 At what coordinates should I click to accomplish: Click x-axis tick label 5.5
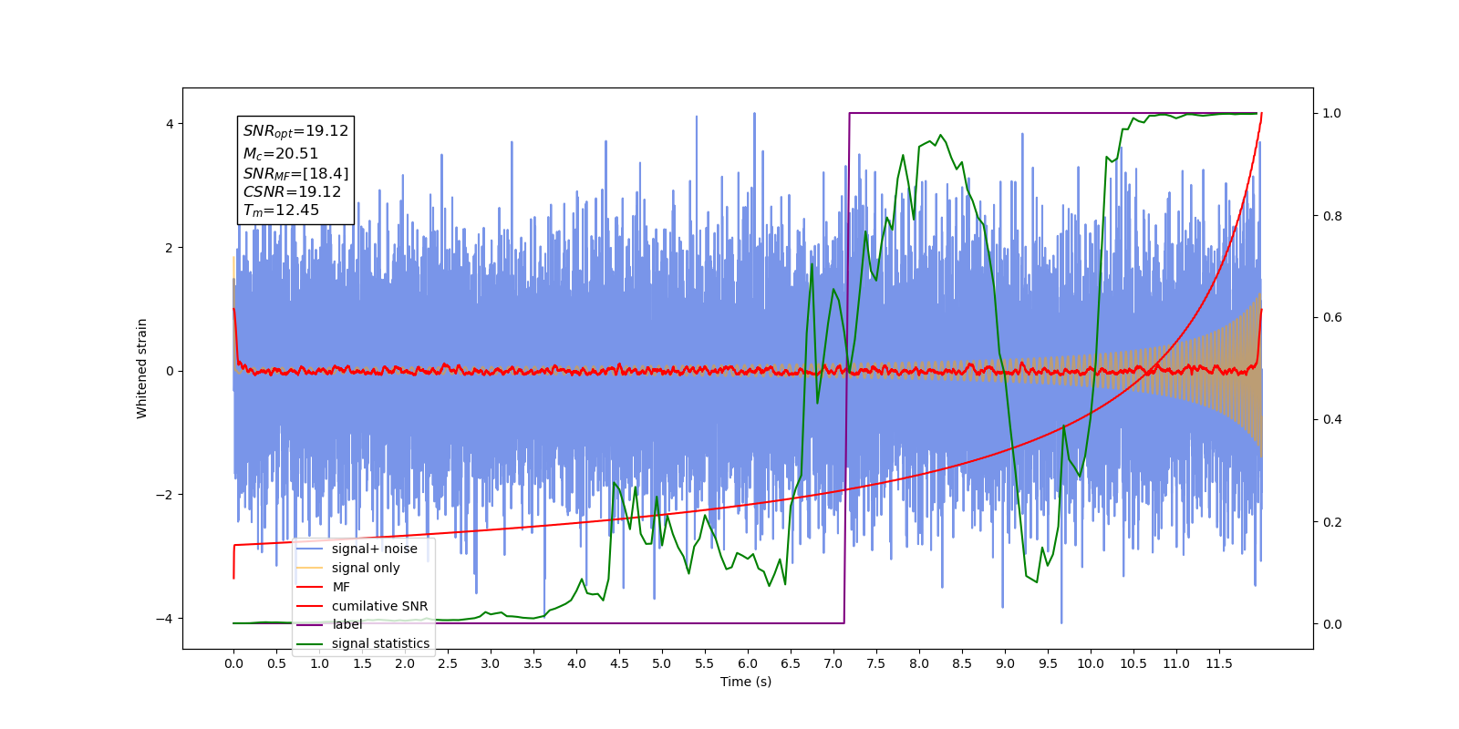pos(705,663)
